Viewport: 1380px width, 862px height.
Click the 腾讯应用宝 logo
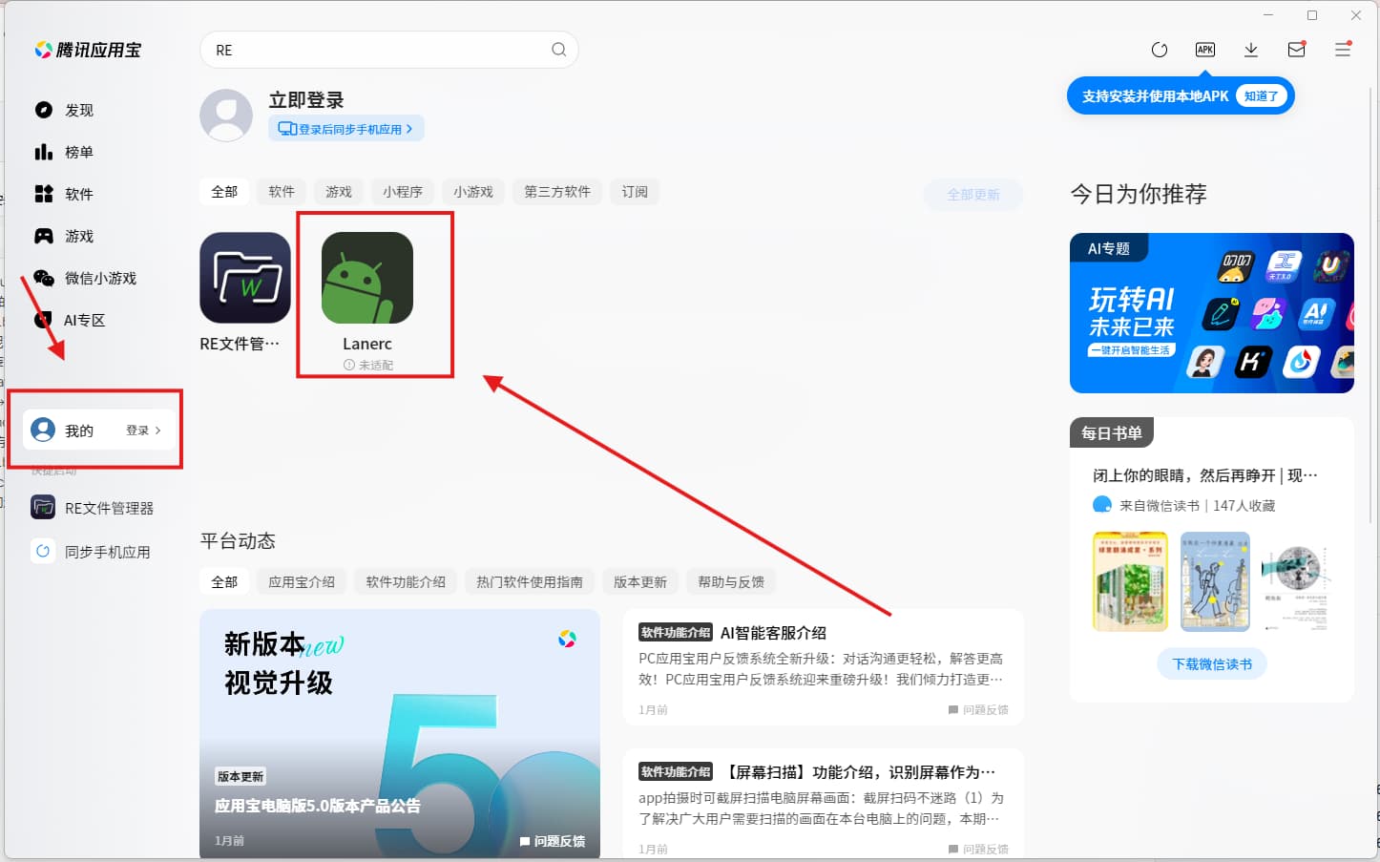tap(88, 50)
